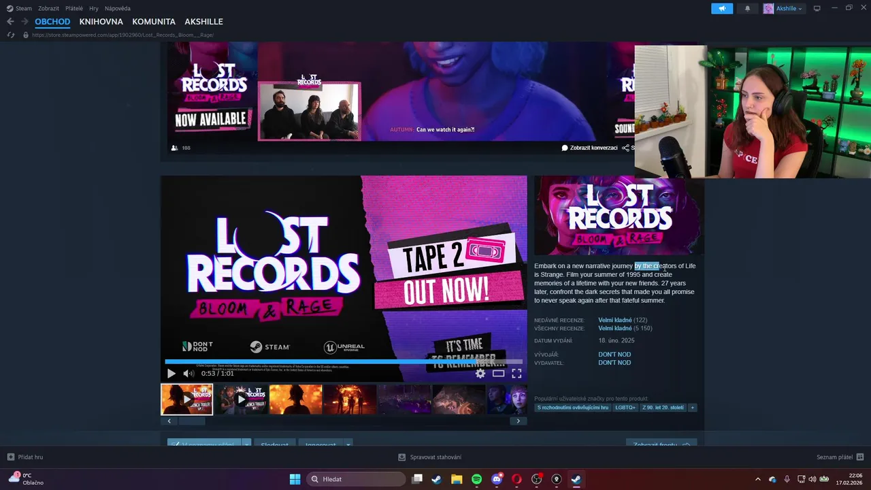
Task: Select the fourth screenshot thumbnail
Action: click(x=350, y=399)
